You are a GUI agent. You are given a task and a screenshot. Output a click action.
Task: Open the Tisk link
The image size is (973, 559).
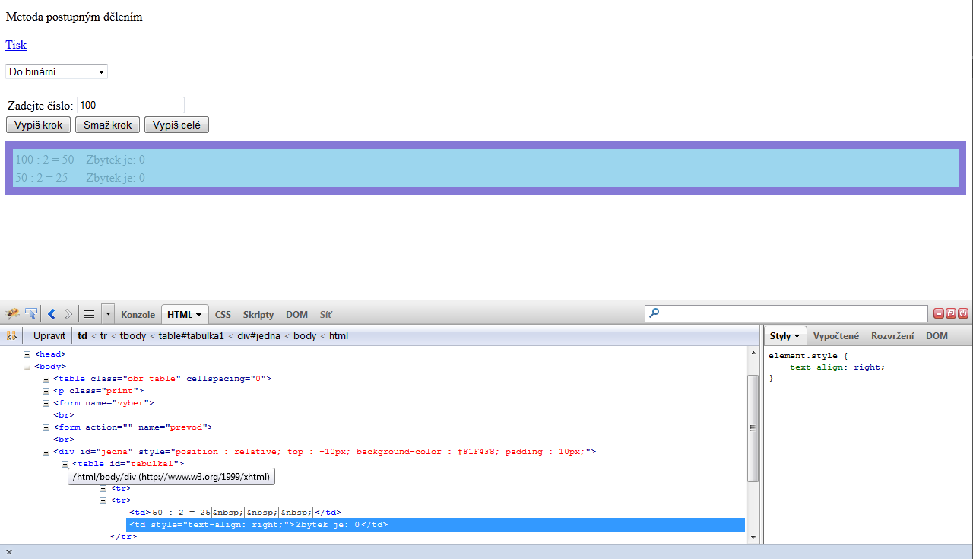(16, 45)
